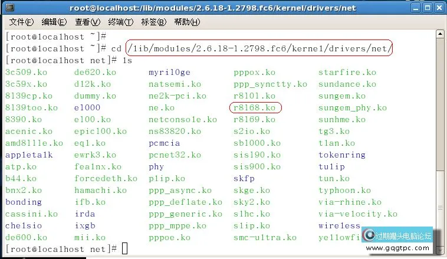Click the tg3.ko entry

pyautogui.click(x=334, y=132)
